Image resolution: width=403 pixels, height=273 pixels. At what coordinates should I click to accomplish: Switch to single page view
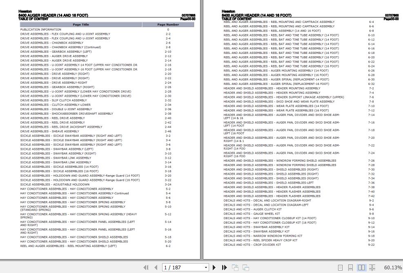(x=340, y=267)
